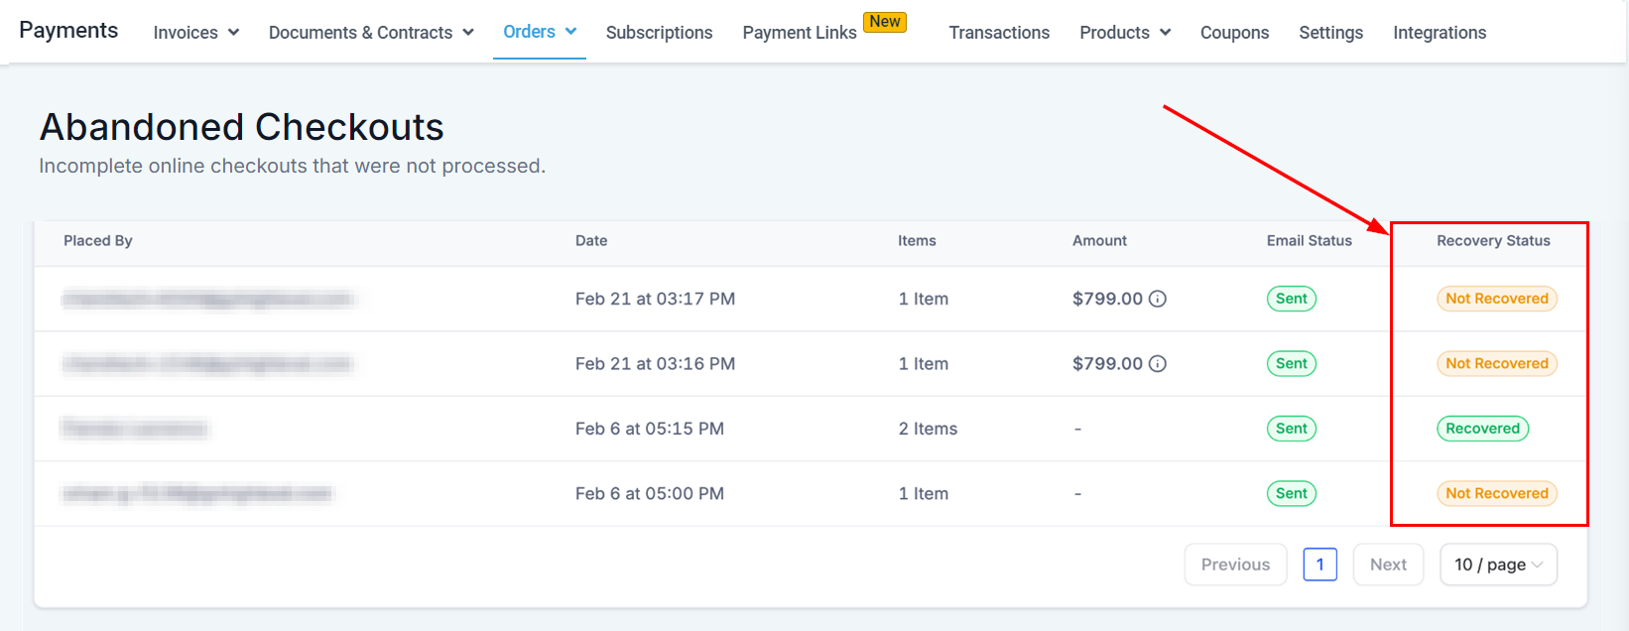
Task: Click the New badge on Payment Links
Action: [x=884, y=22]
